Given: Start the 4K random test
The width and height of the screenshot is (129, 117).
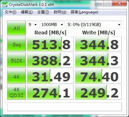Looking at the screenshot, I should point(16,76).
